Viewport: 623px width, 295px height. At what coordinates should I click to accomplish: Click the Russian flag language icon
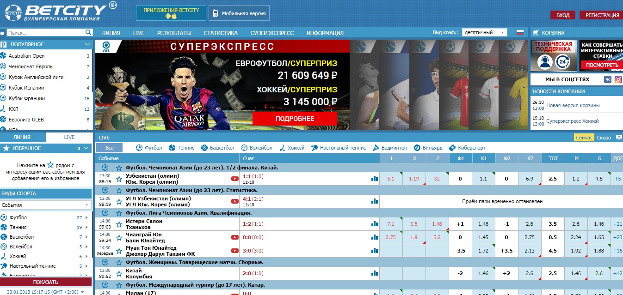[x=519, y=32]
